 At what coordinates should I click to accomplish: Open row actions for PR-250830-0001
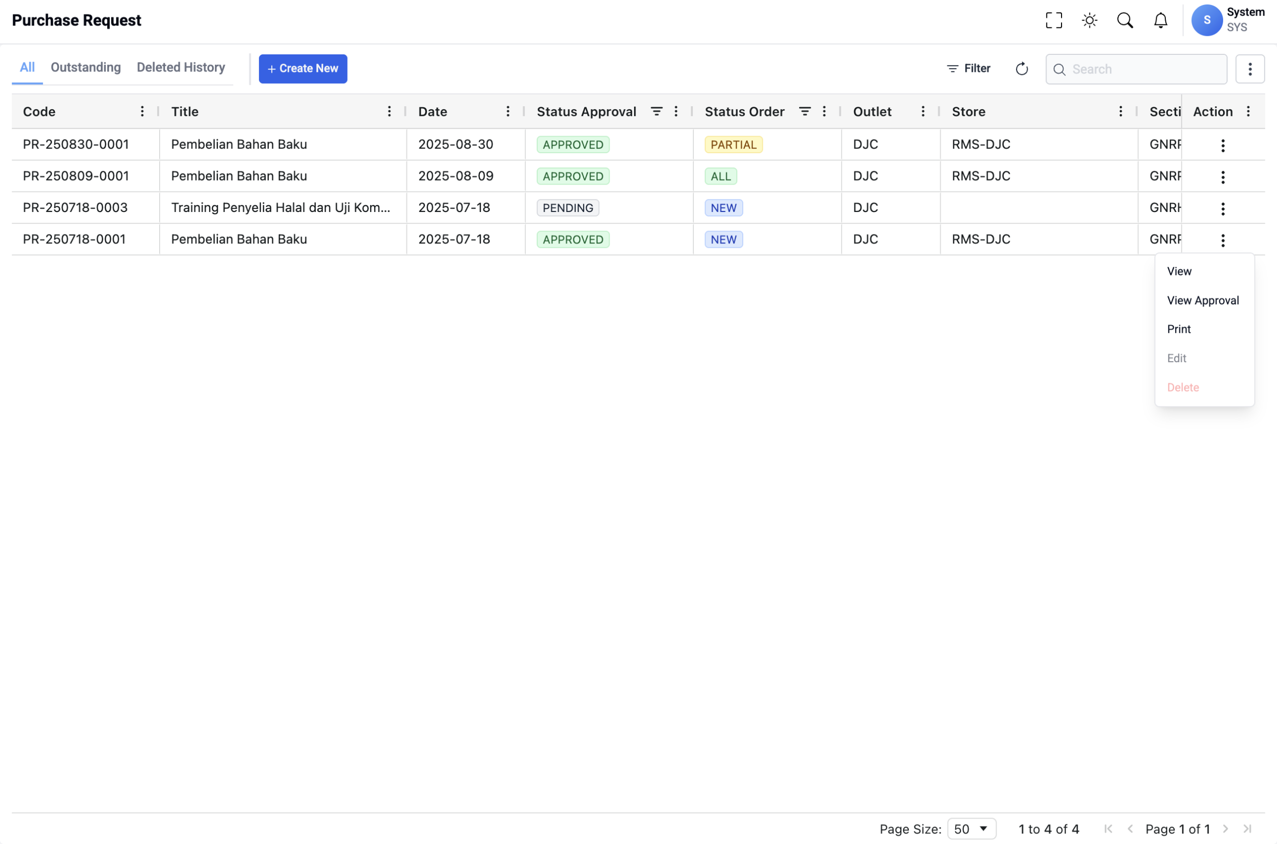tap(1223, 145)
